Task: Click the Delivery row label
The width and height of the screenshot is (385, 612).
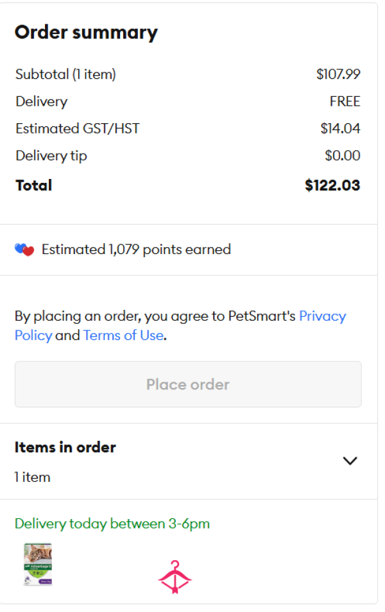Action: pos(42,101)
